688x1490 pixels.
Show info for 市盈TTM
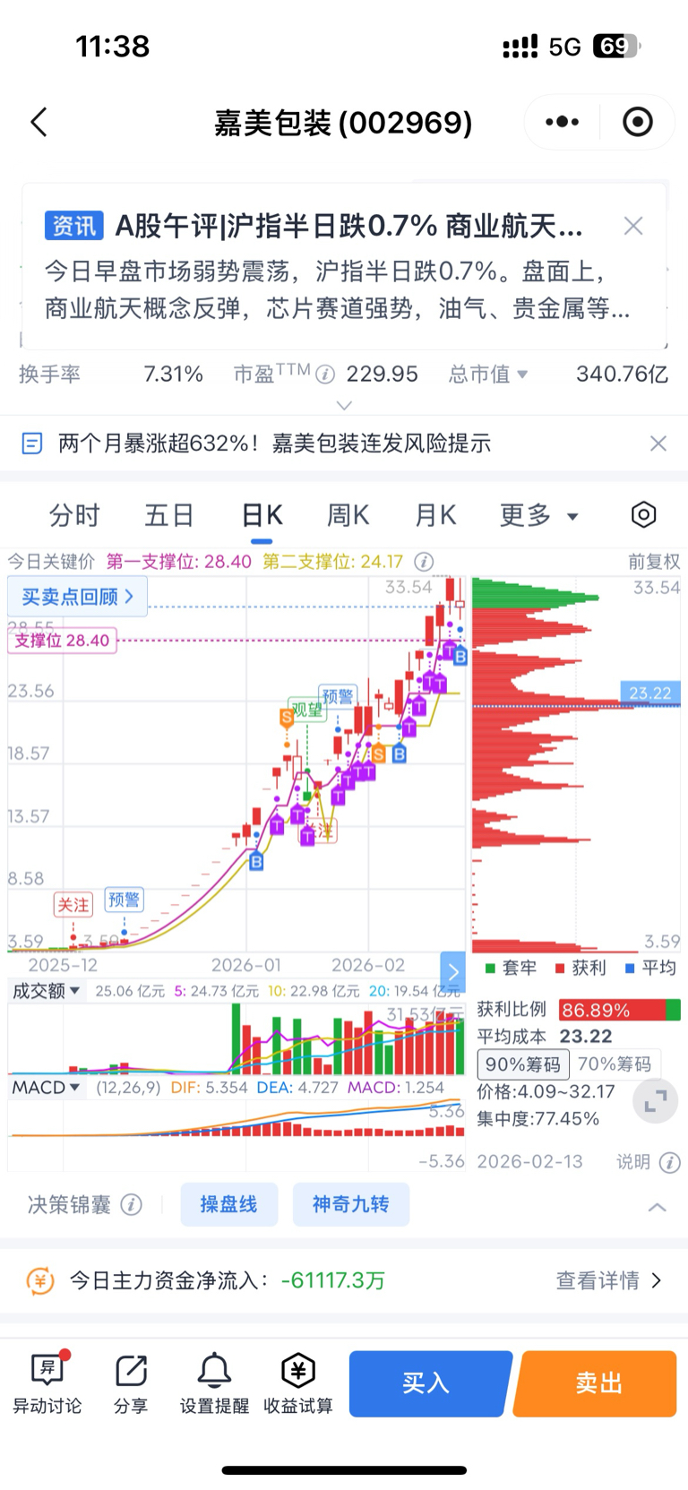325,375
